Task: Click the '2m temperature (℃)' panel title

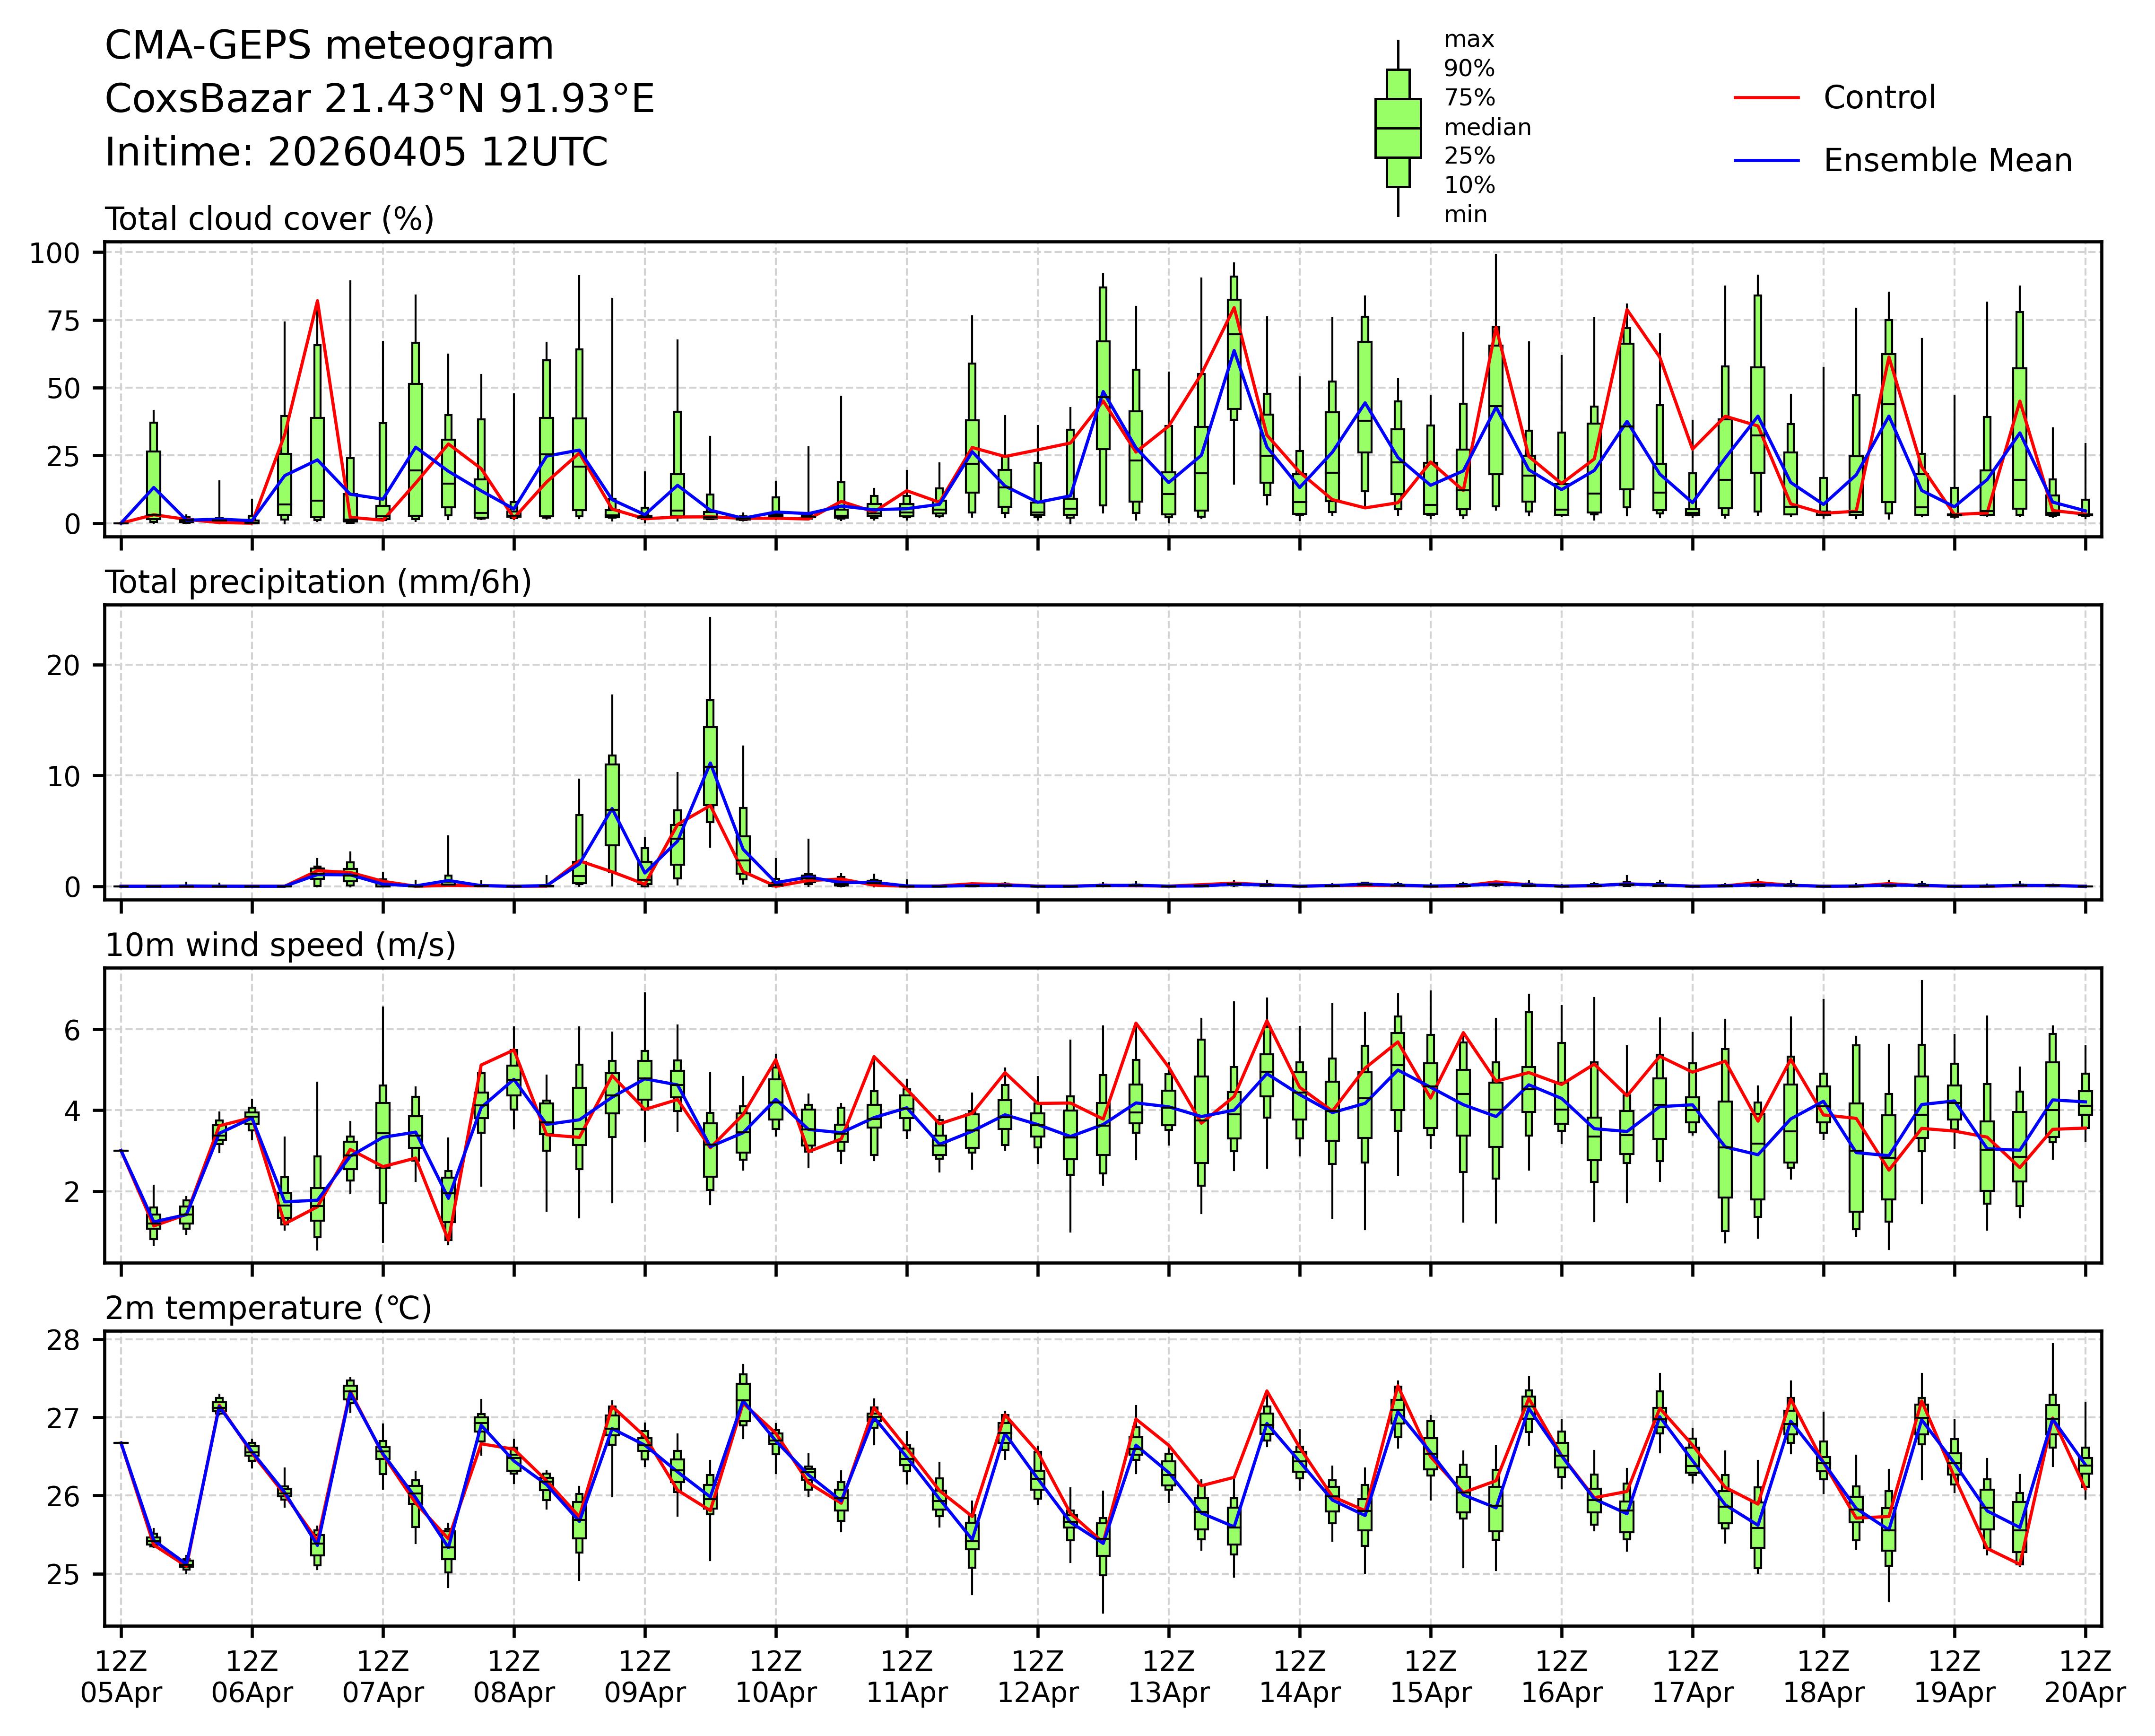Action: tap(268, 1308)
